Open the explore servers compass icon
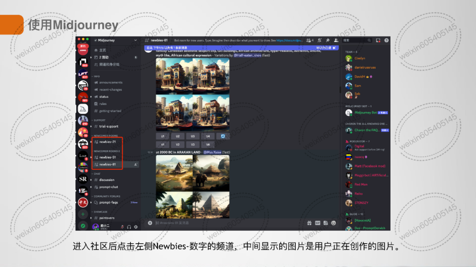 tap(83, 226)
